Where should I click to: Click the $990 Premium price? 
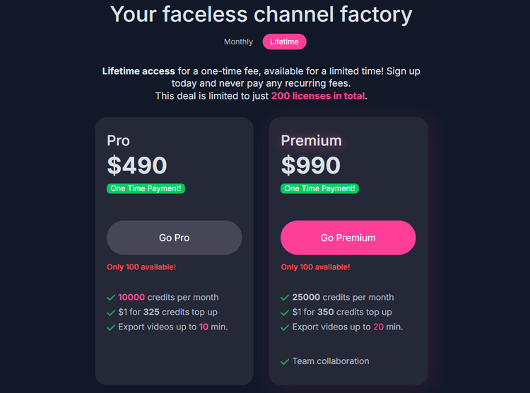311,165
